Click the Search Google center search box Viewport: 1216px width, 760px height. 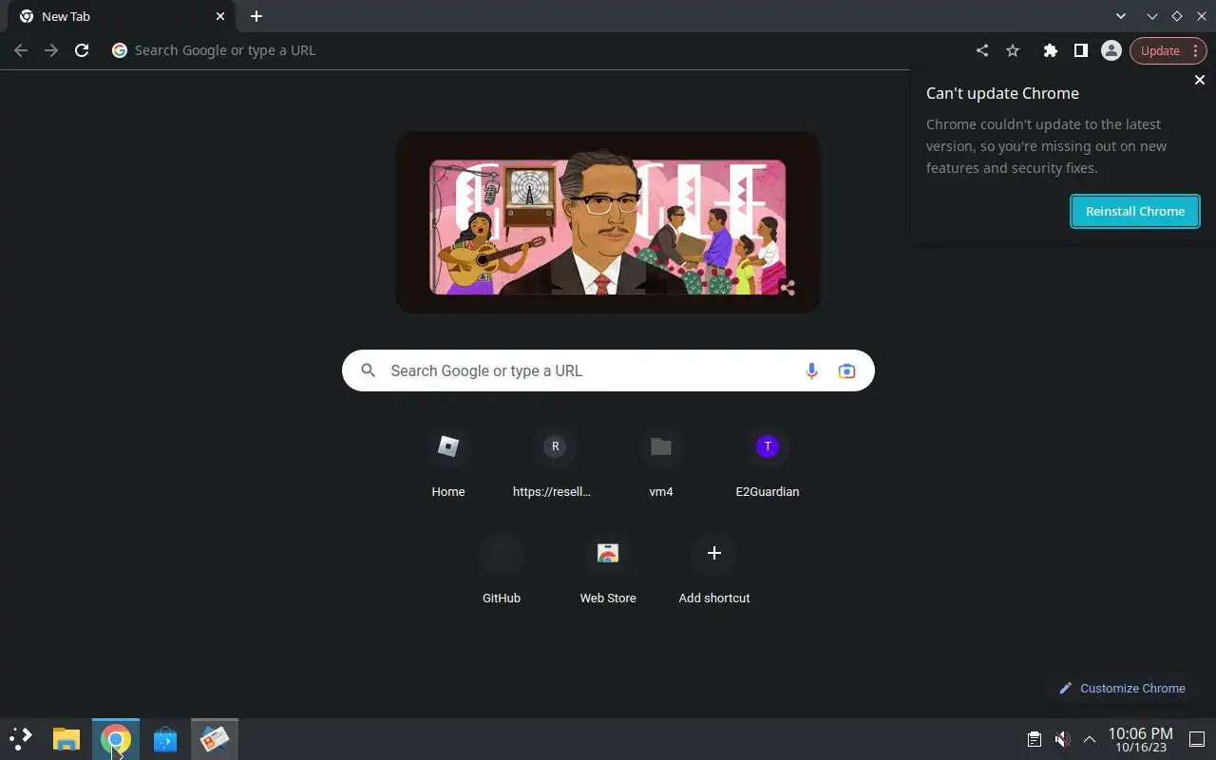pyautogui.click(x=608, y=370)
